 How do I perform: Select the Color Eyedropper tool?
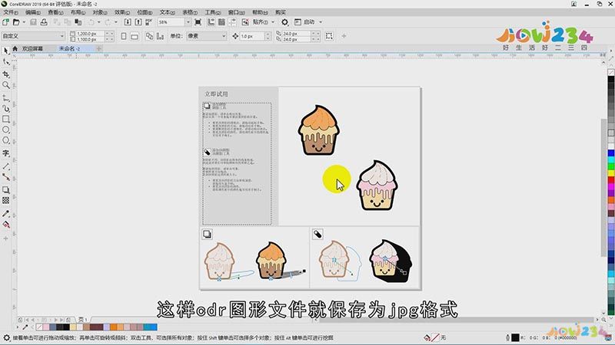pyautogui.click(x=6, y=214)
